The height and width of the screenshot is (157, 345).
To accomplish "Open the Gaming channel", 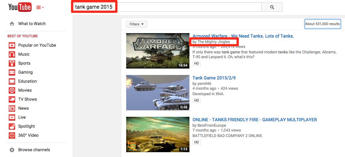I will coord(25,72).
